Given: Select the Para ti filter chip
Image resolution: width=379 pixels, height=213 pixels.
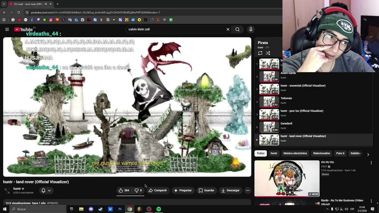Looking at the screenshot, I should (x=340, y=153).
